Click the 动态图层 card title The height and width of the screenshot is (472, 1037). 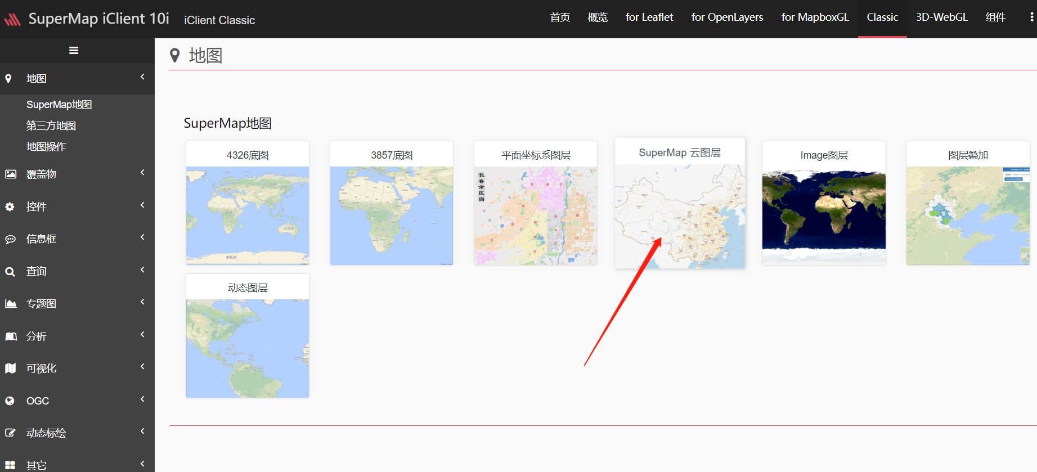coord(248,288)
